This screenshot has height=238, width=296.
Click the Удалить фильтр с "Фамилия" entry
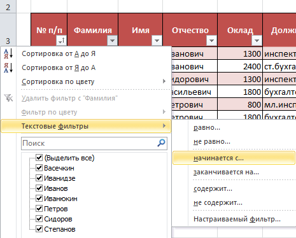coord(86,98)
